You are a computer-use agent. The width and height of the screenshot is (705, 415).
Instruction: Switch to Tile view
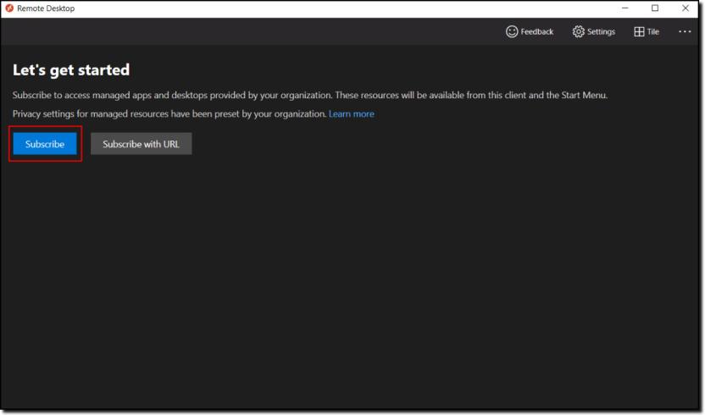[x=647, y=31]
